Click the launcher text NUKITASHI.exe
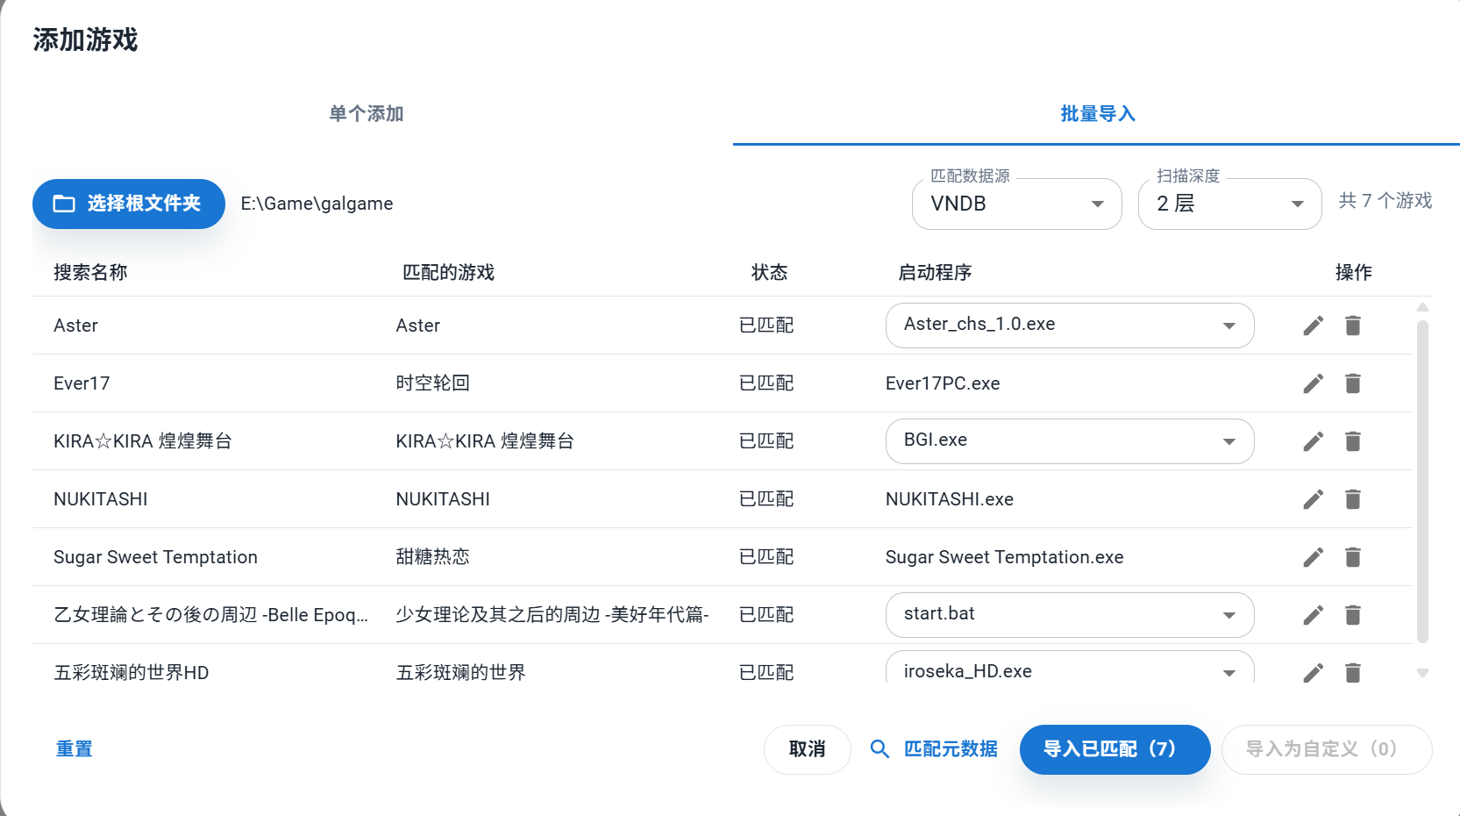 [x=950, y=499]
